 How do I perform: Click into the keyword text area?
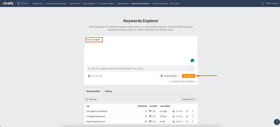click(141, 50)
